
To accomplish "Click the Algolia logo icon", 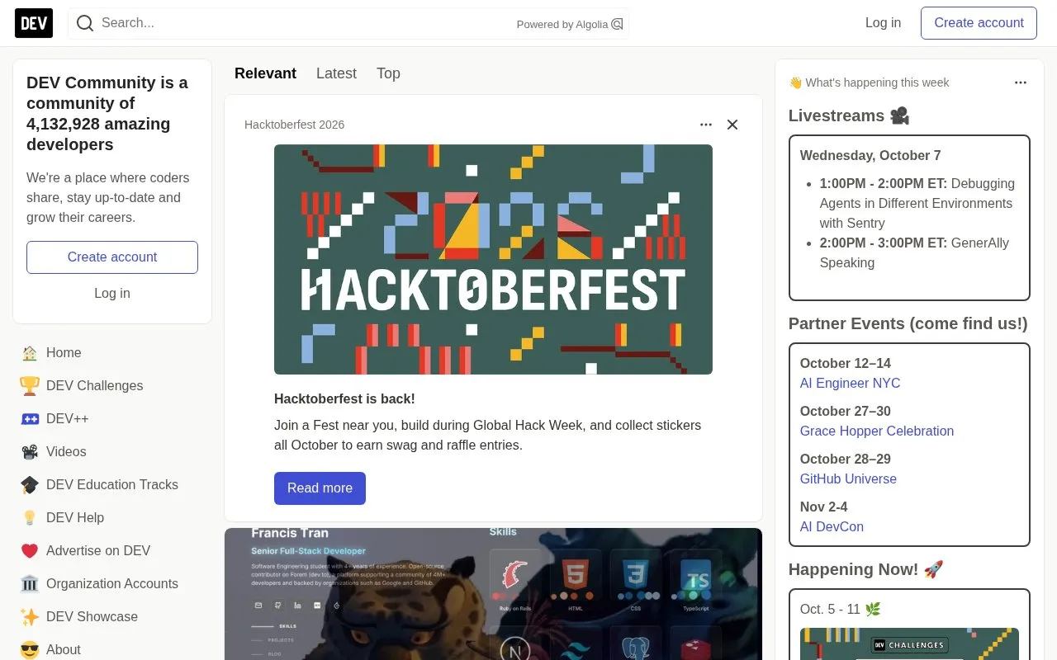I will click(617, 24).
